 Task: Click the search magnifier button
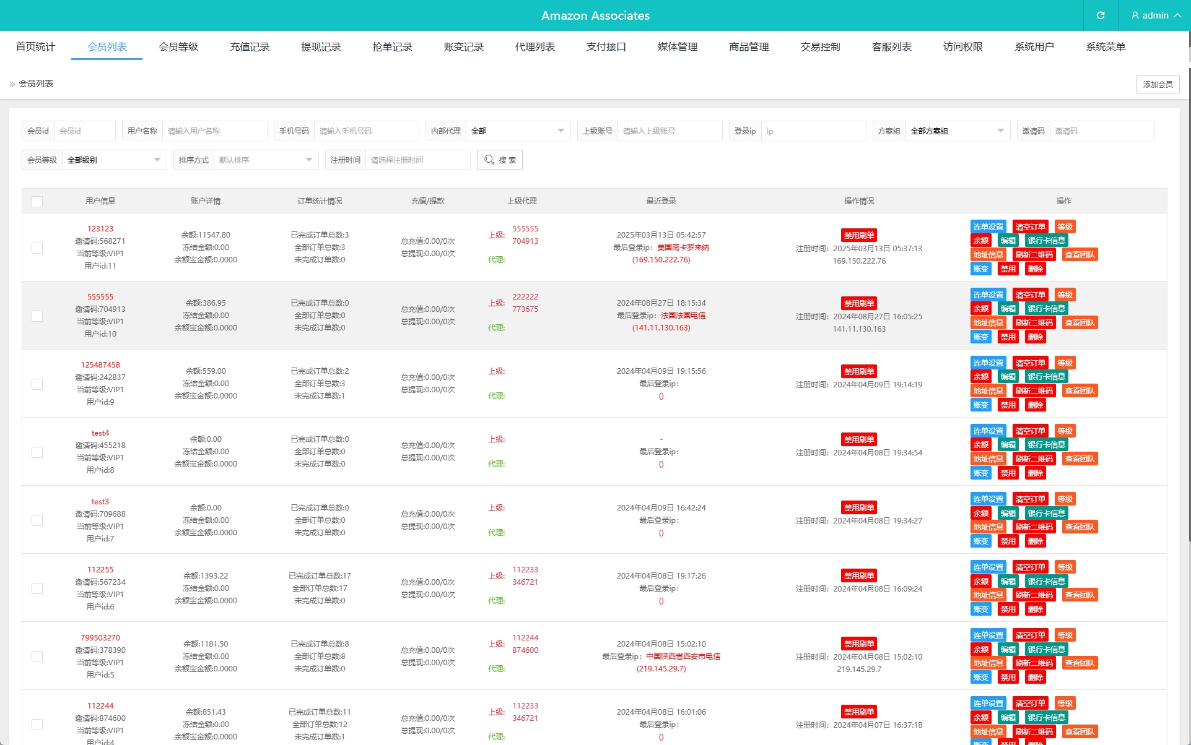pyautogui.click(x=499, y=160)
